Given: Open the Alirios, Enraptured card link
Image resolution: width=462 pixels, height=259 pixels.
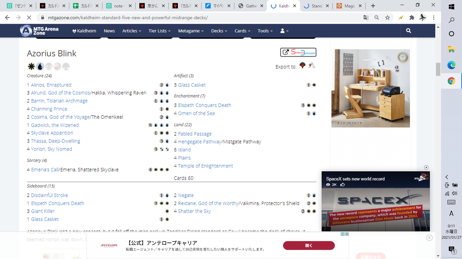Looking at the screenshot, I should click(x=51, y=85).
